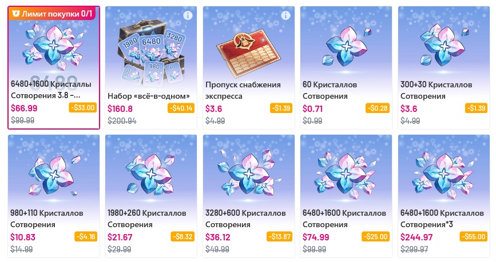This screenshot has height=262, width=496.
Task: Select the red express supply pass image
Action: click(x=249, y=53)
